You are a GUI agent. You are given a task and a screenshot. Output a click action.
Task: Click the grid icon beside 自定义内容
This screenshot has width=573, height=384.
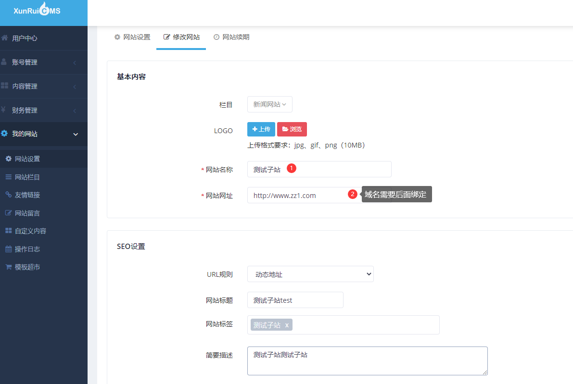tap(8, 231)
